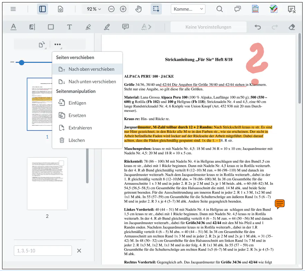Viewport: 305px width, 271px height.
Task: Activate the rectangular selection tool
Action: (156, 9)
